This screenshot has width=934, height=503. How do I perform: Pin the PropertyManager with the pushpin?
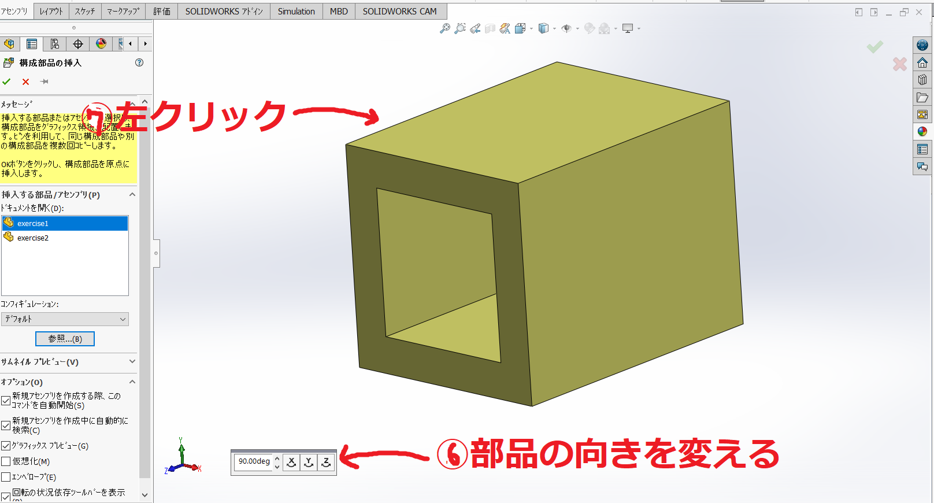(x=45, y=82)
